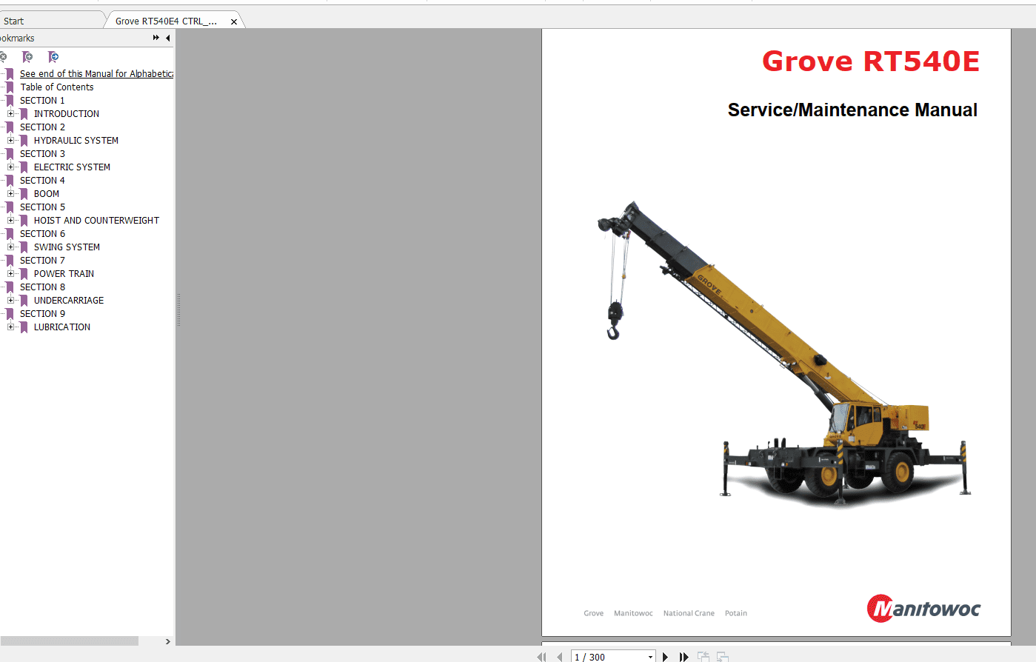Select the LUBRICATION bookmark
The width and height of the screenshot is (1036, 662).
coord(62,327)
